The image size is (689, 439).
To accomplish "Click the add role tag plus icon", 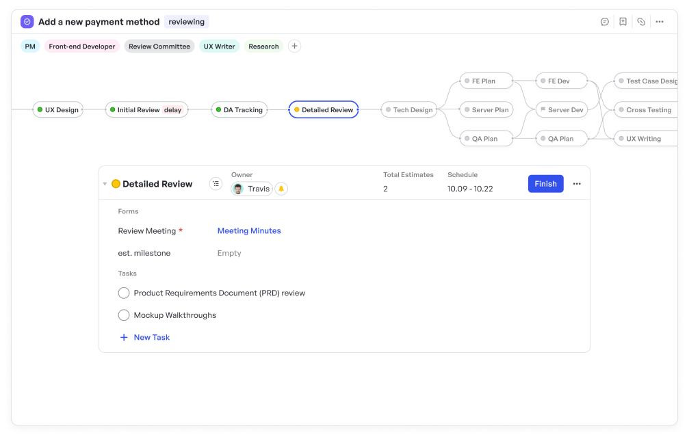I will coord(294,46).
